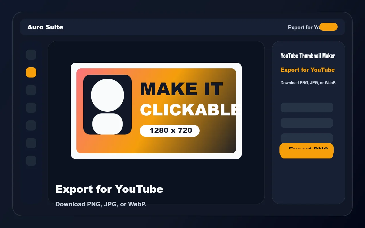Click the '1280 x 720' size badge
This screenshot has width=365, height=228.
coord(170,131)
